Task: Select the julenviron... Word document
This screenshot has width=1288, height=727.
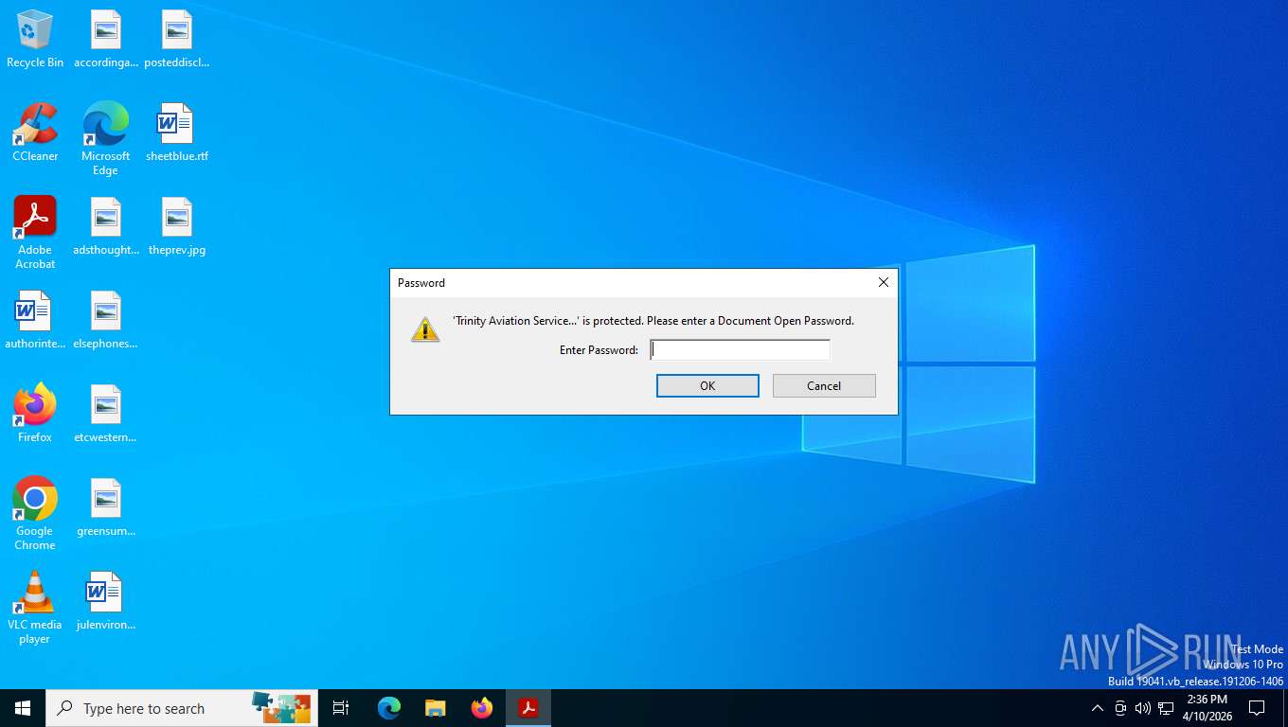Action: click(105, 601)
